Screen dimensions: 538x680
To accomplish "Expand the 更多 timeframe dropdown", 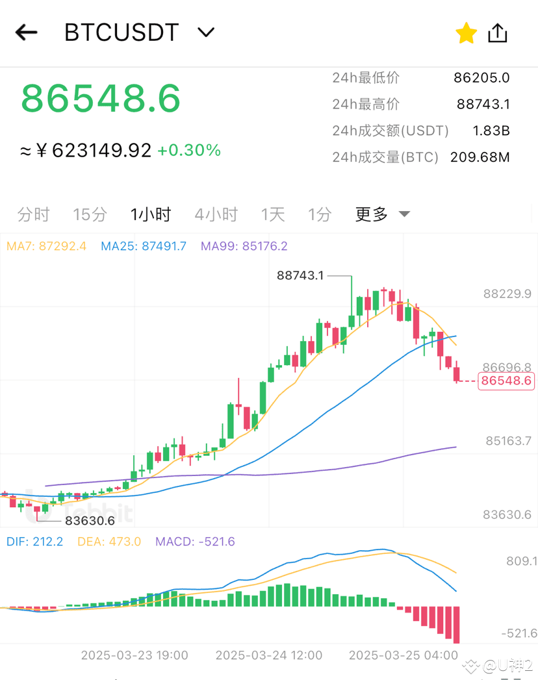I will 383,214.
